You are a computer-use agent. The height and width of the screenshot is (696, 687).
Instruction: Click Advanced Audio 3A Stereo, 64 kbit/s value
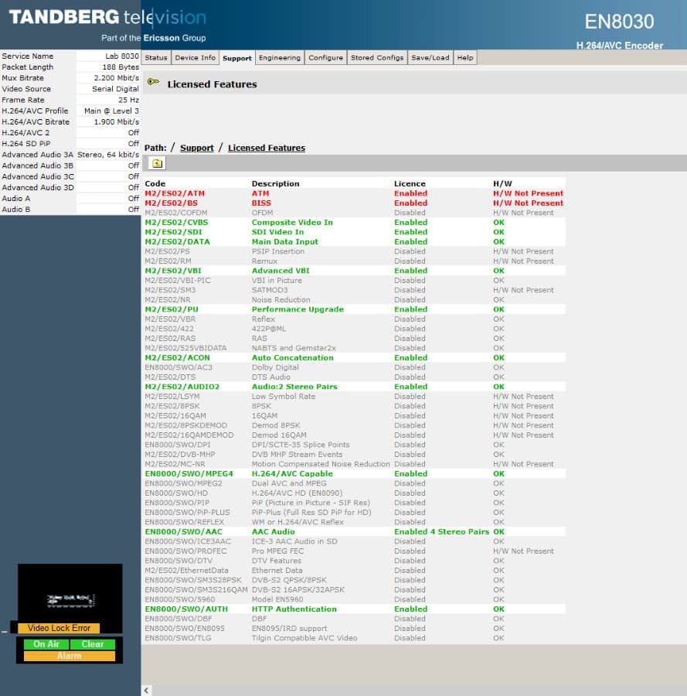click(x=108, y=155)
